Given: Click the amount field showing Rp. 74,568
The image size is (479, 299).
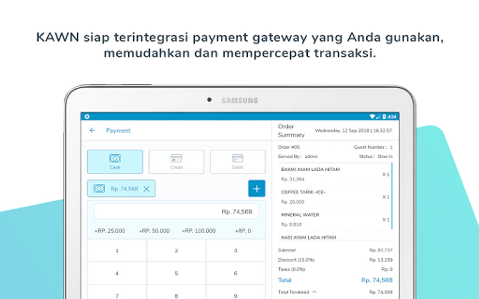Looking at the screenshot, I should pyautogui.click(x=176, y=212).
